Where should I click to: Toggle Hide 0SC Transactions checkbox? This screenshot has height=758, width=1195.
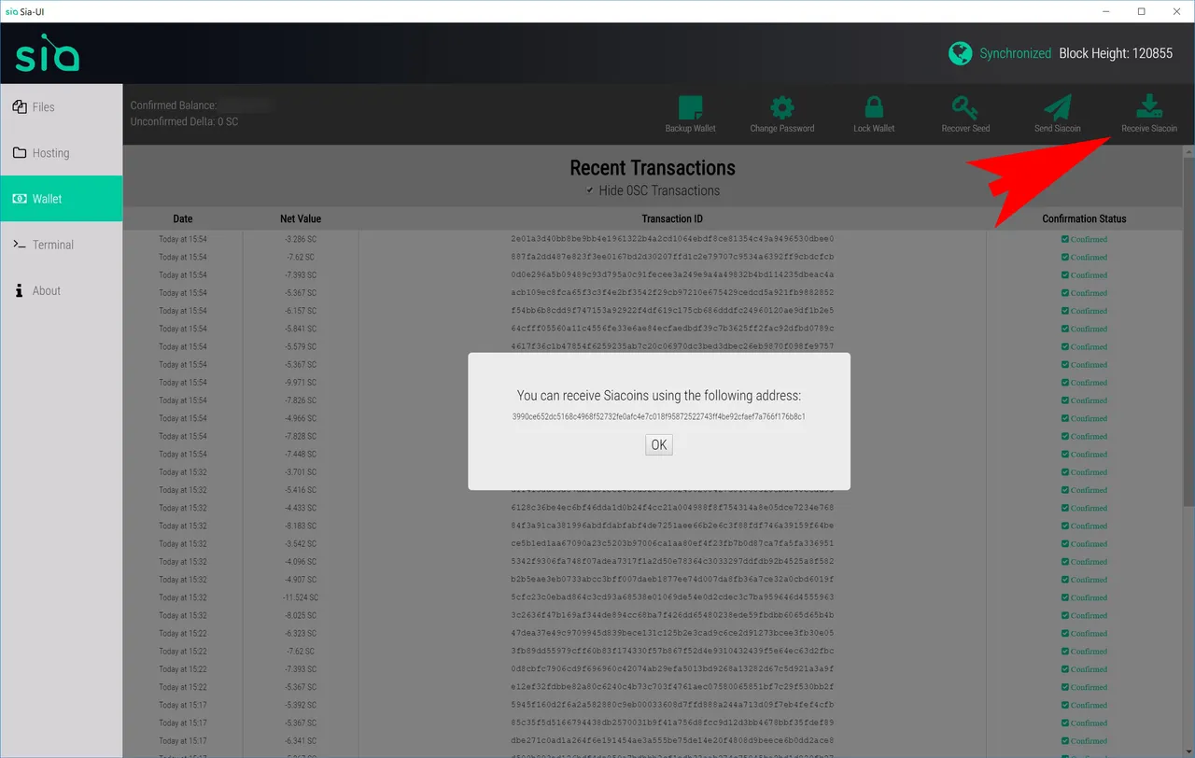click(x=589, y=190)
